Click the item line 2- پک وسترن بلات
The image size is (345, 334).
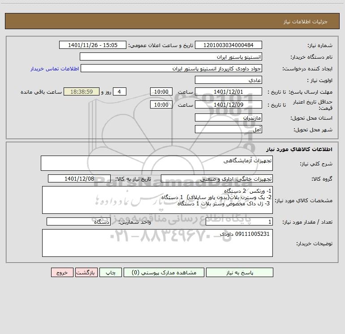[216, 197]
